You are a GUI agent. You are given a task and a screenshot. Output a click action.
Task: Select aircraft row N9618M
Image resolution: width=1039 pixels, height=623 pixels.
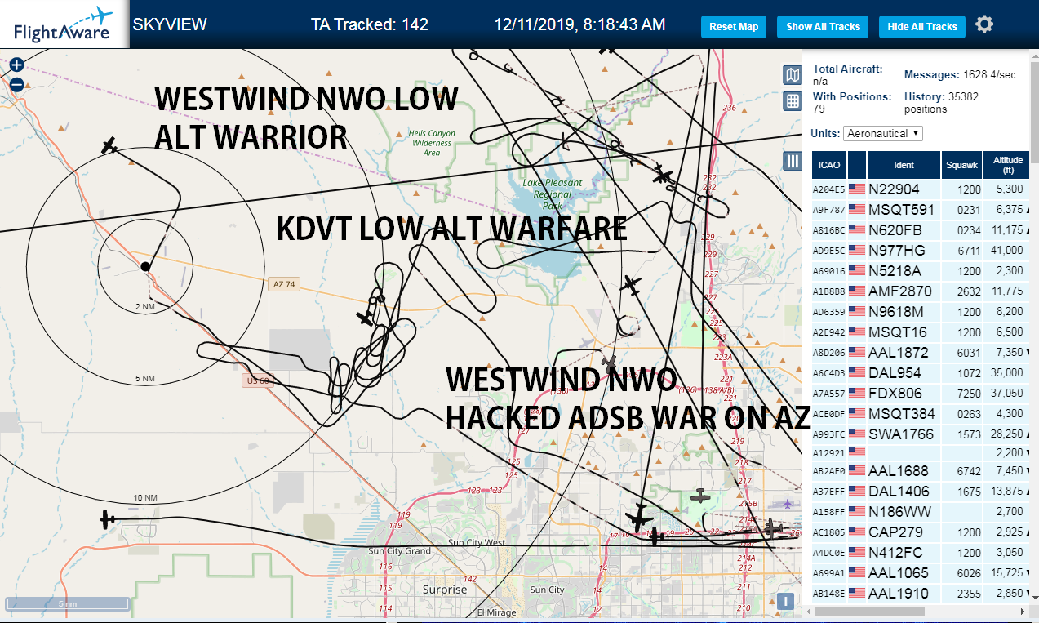(921, 312)
